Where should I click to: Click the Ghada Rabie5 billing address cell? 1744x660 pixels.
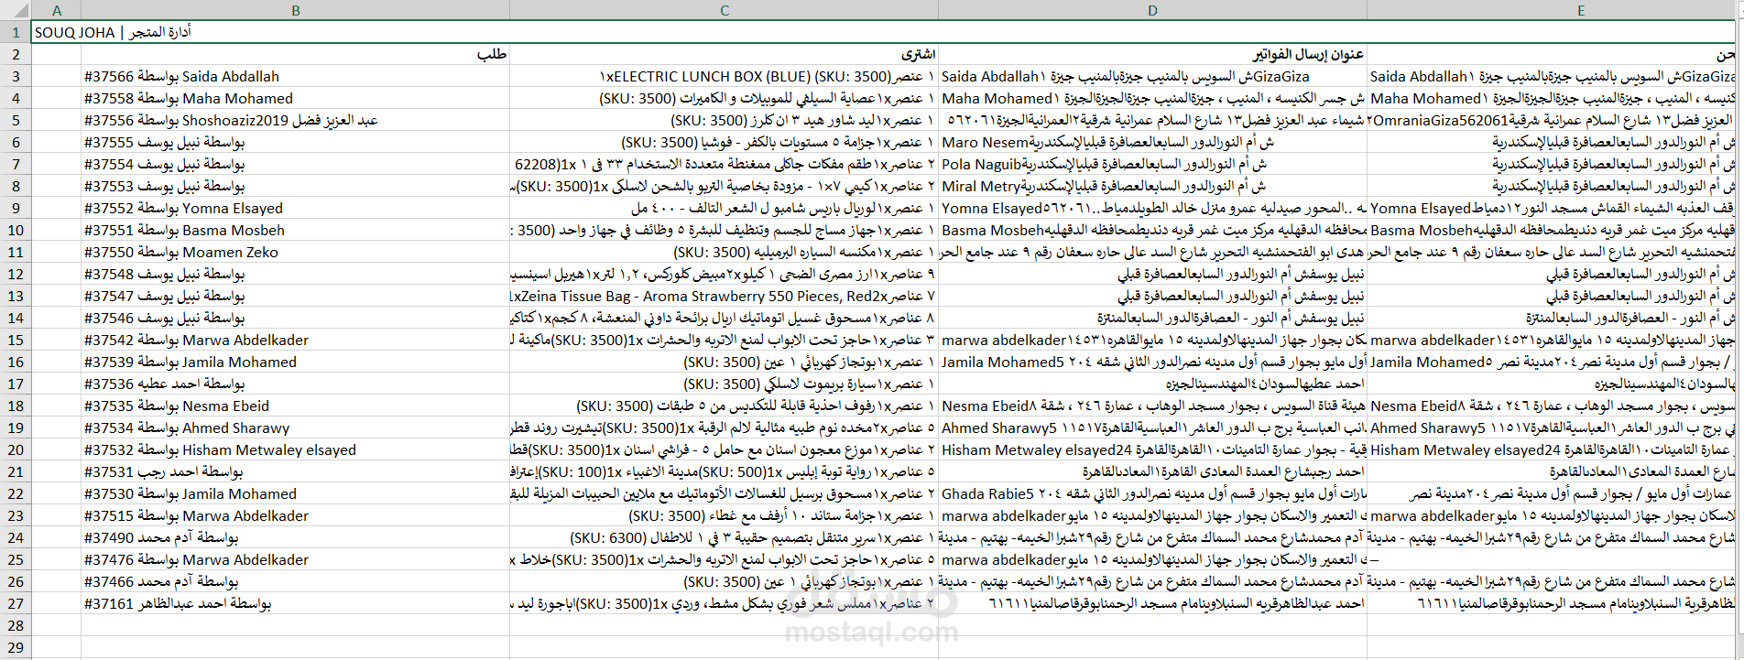(1152, 493)
